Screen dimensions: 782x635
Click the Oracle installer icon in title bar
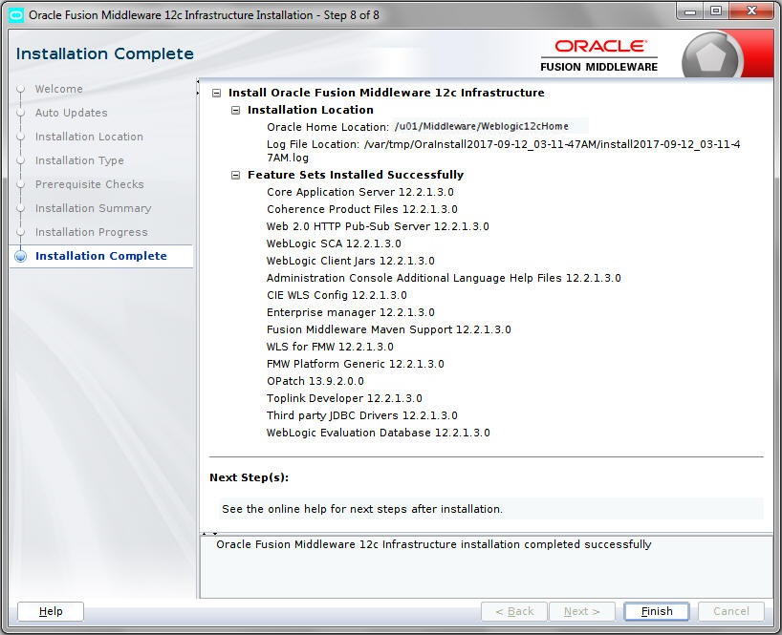(16, 15)
